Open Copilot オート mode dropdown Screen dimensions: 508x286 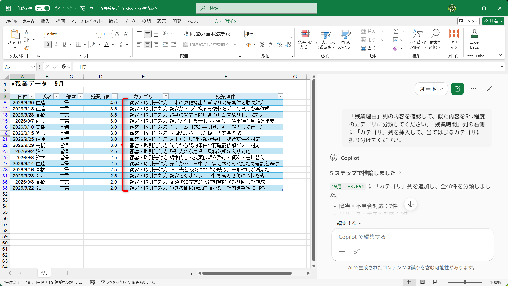pyautogui.click(x=431, y=89)
